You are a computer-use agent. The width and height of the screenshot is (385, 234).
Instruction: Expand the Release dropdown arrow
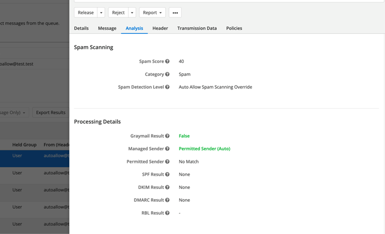click(x=101, y=13)
